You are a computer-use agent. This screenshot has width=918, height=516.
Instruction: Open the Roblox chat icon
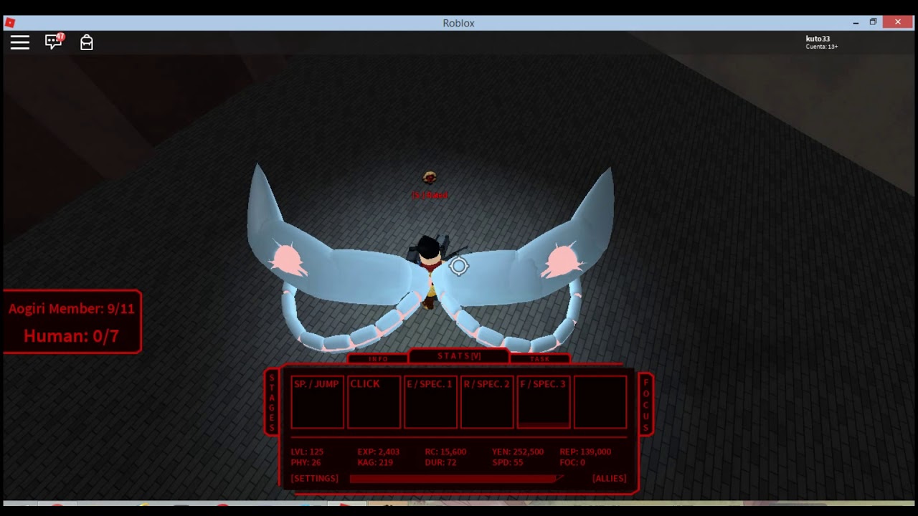tap(54, 42)
